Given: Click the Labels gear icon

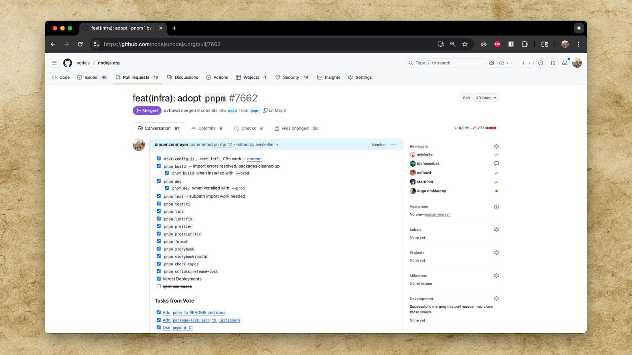Looking at the screenshot, I should click(x=496, y=230).
